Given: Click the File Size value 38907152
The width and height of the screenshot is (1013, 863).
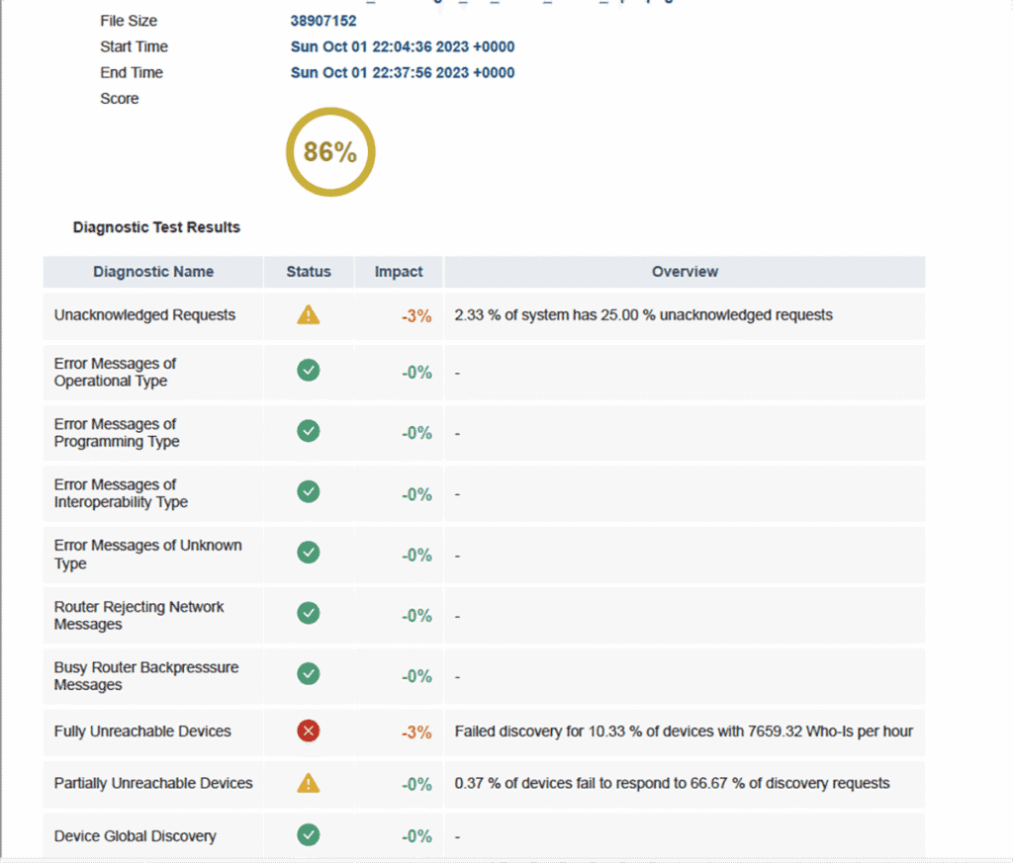Looking at the screenshot, I should (323, 21).
